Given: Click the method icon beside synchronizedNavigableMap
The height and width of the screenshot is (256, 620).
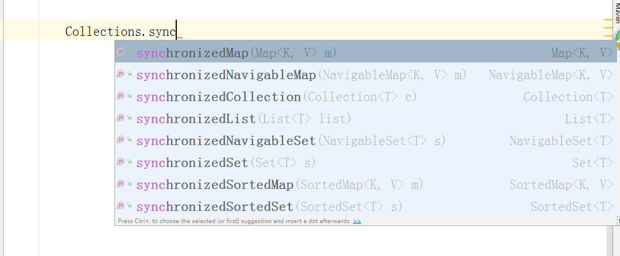Looking at the screenshot, I should pos(121,73).
